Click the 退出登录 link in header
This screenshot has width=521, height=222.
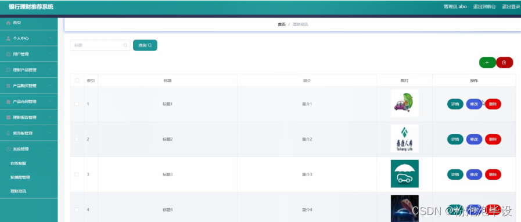[x=511, y=6]
